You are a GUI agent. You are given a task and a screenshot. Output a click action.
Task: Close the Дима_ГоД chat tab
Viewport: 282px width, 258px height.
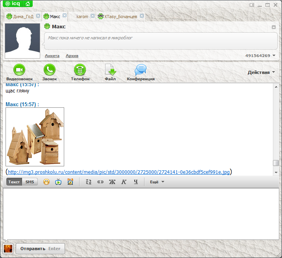(38, 16)
